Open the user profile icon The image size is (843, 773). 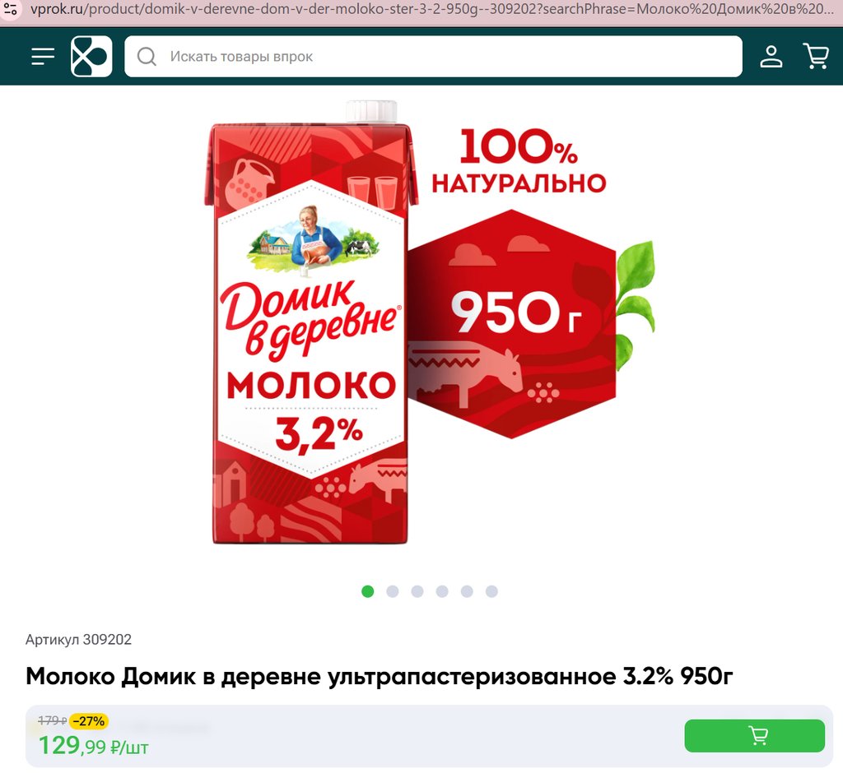[771, 57]
